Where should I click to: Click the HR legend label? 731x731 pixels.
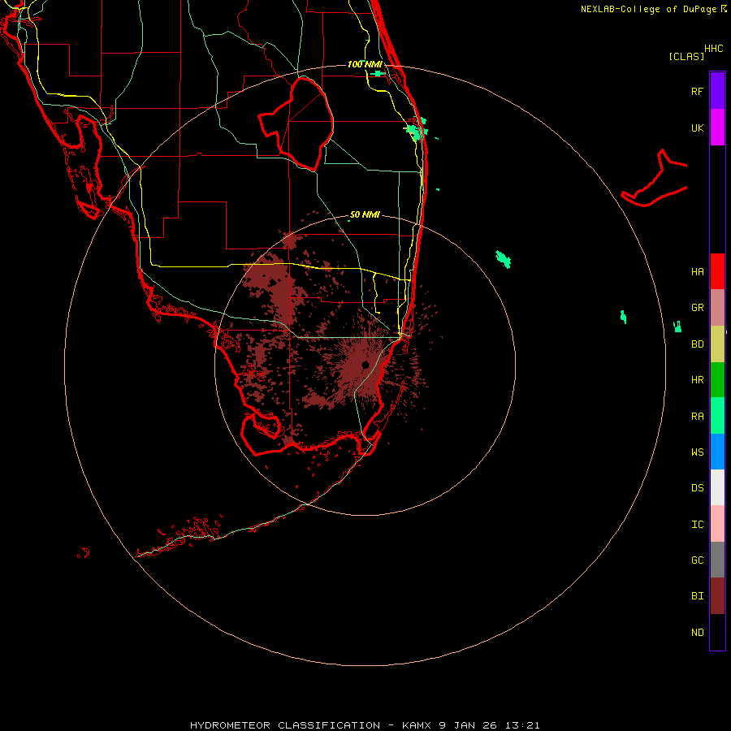pyautogui.click(x=697, y=380)
